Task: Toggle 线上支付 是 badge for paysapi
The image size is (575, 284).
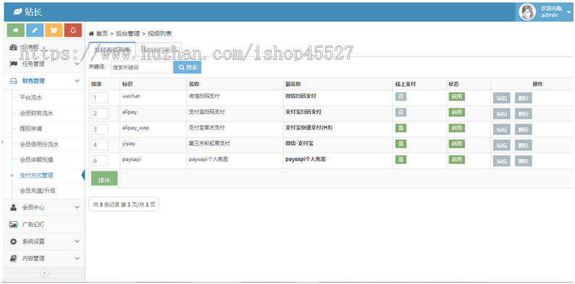Action: tap(400, 160)
